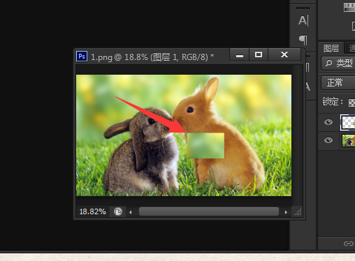
Task: Open the 正常 blend mode dropdown
Action: 338,82
